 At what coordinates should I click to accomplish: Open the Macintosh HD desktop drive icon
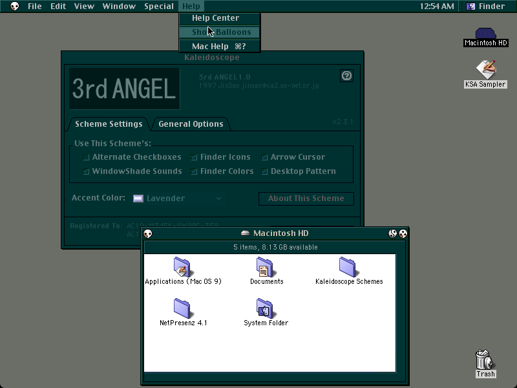[x=485, y=34]
